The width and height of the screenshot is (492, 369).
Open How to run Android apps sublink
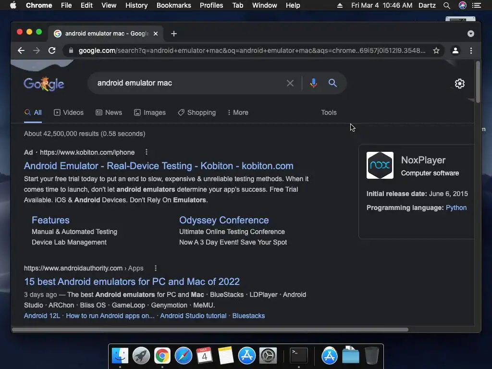pos(110,316)
